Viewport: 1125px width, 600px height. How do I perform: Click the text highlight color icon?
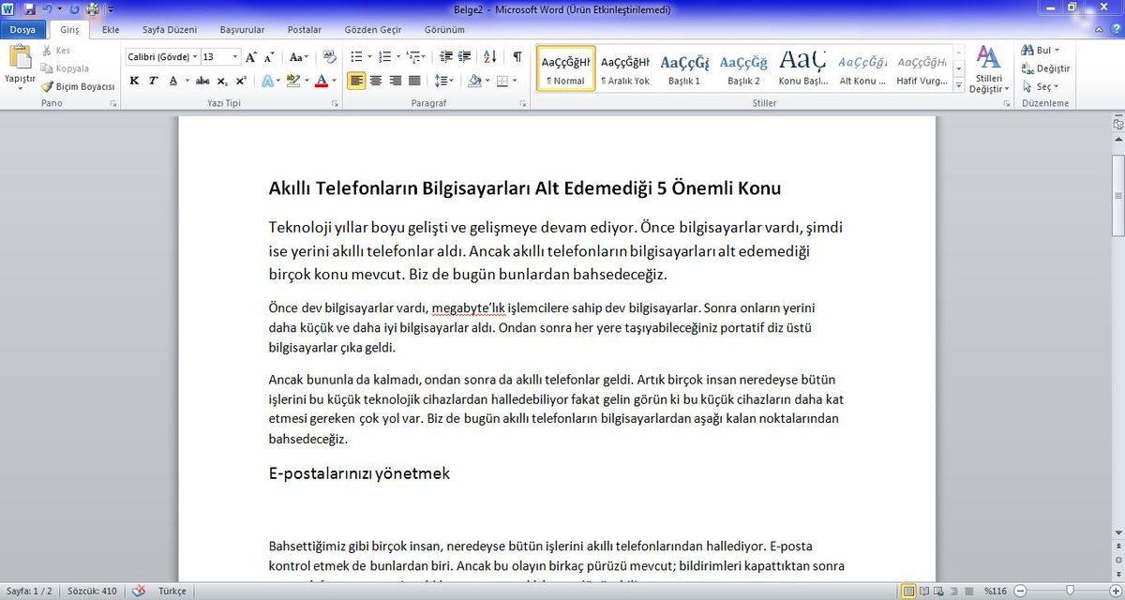[294, 81]
